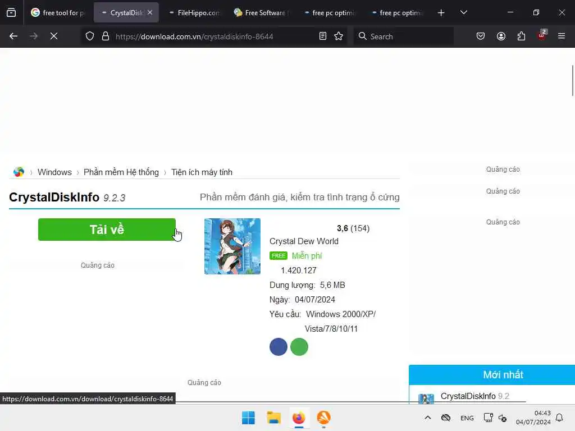Open the extensions puzzle icon
Viewport: 575px width, 431px height.
(x=521, y=36)
